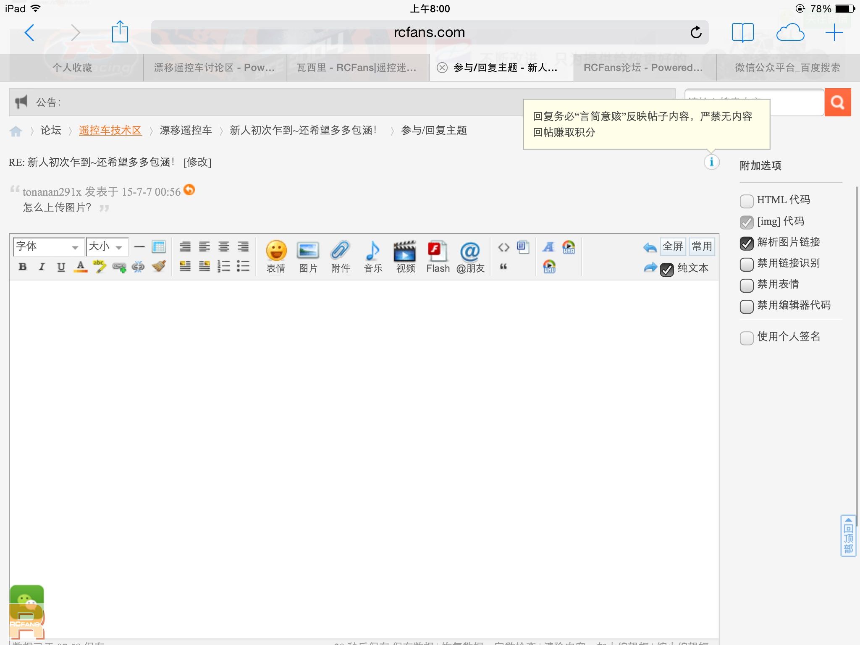This screenshot has height=645, width=860.
Task: Apply auto-justify paragraph alignment
Action: 185,246
